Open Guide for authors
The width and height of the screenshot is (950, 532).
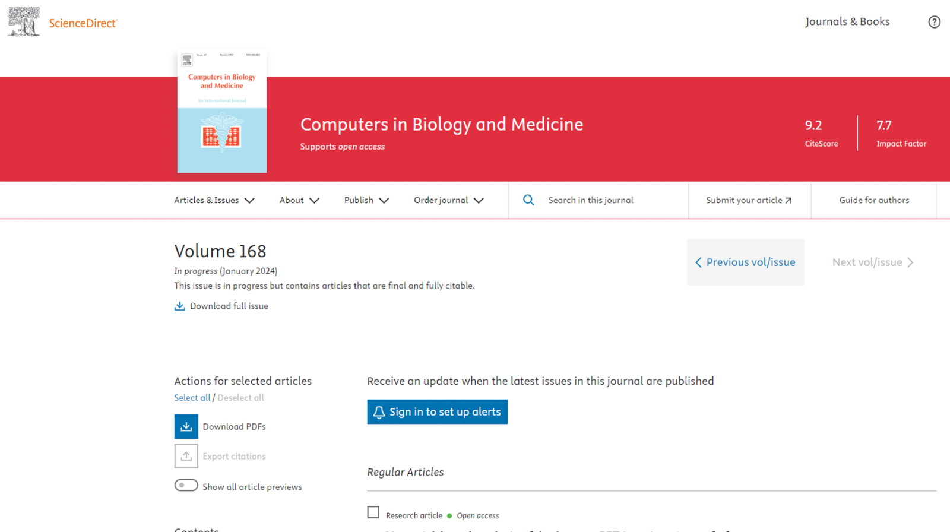tap(874, 200)
